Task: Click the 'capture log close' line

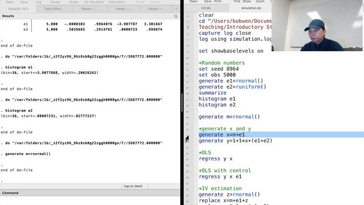Action: point(225,33)
